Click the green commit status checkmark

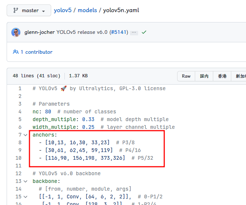click(x=144, y=32)
